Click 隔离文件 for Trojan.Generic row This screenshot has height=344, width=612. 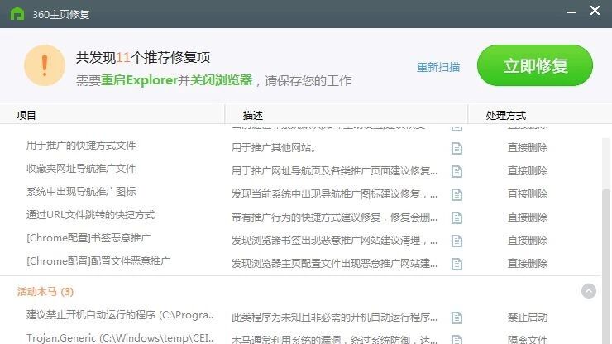tap(528, 339)
